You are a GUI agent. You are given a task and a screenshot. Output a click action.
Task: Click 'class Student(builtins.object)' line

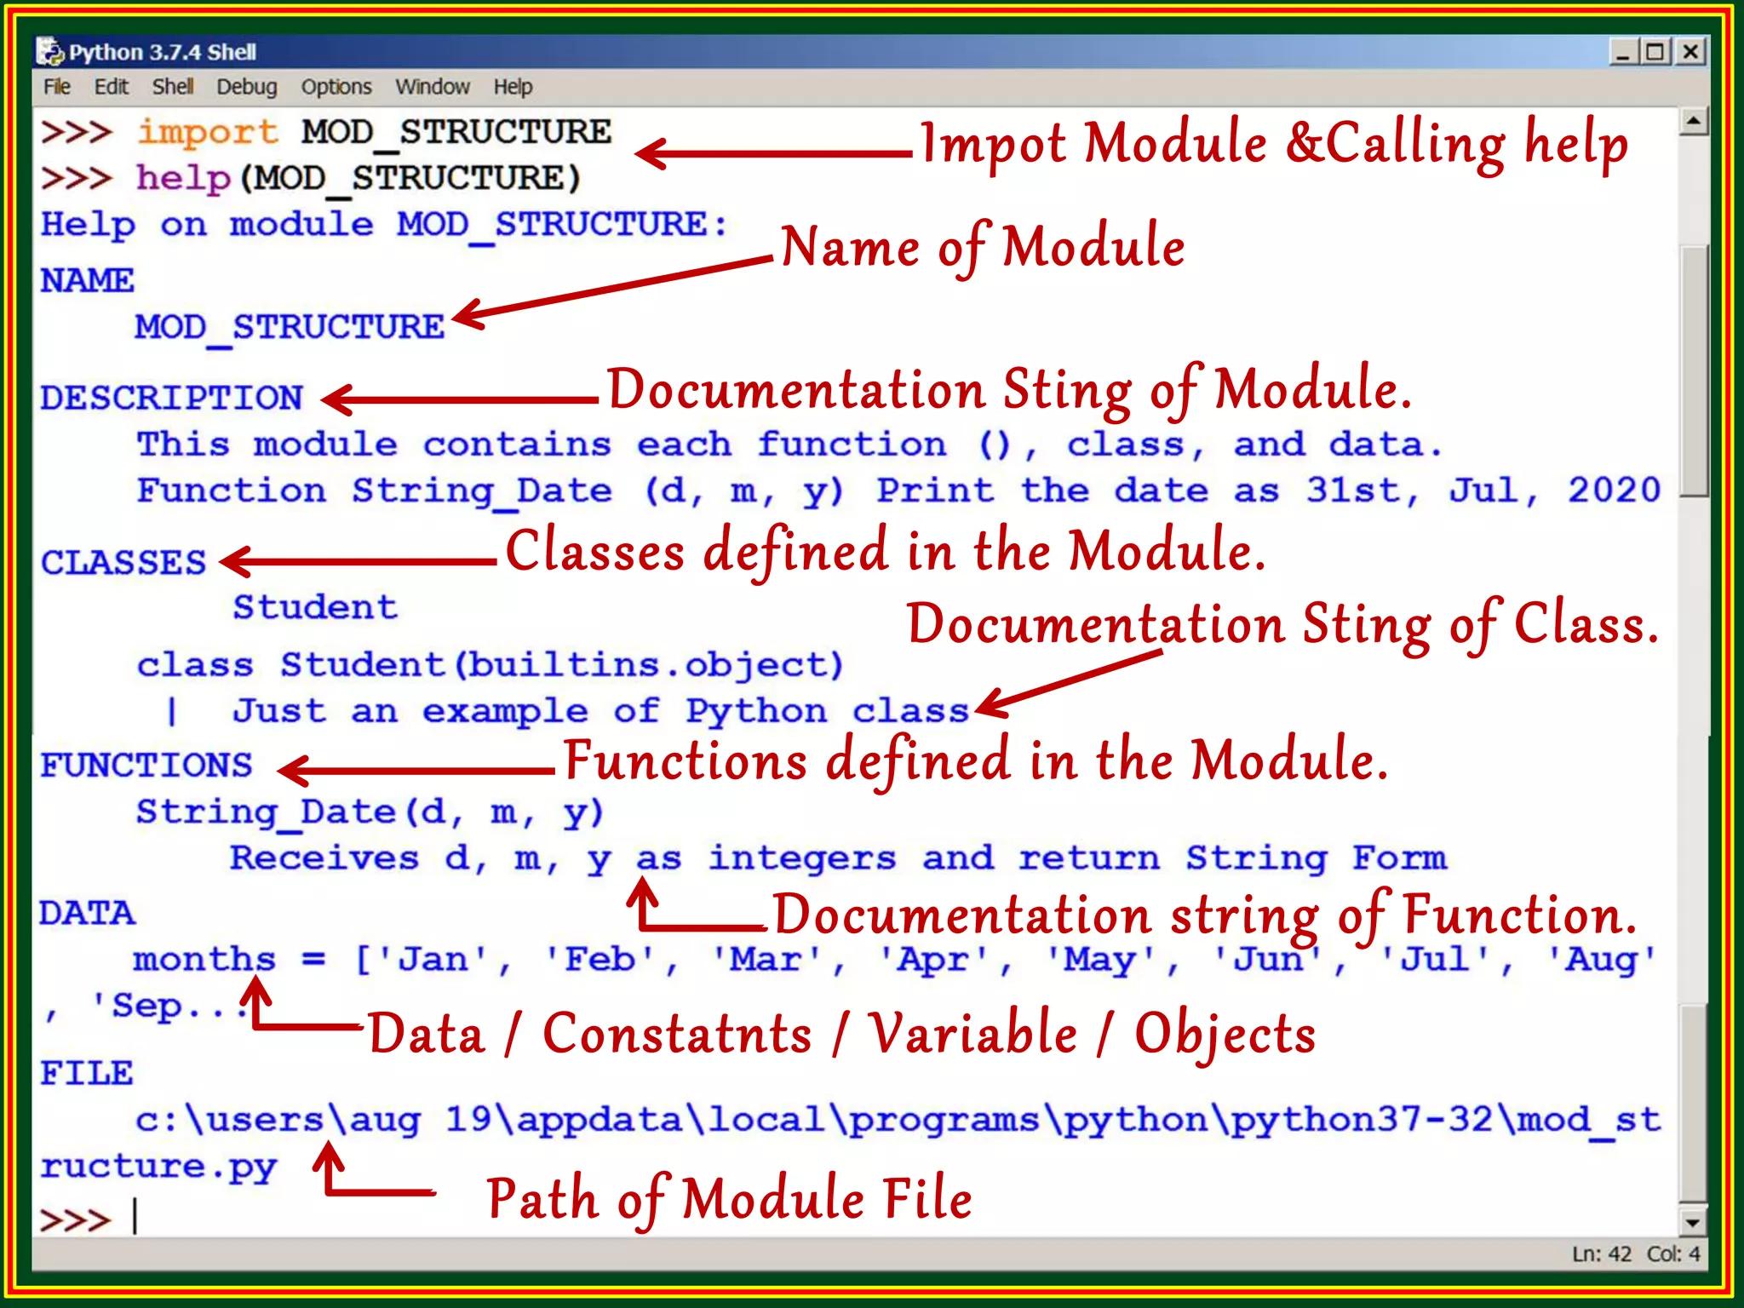point(490,666)
